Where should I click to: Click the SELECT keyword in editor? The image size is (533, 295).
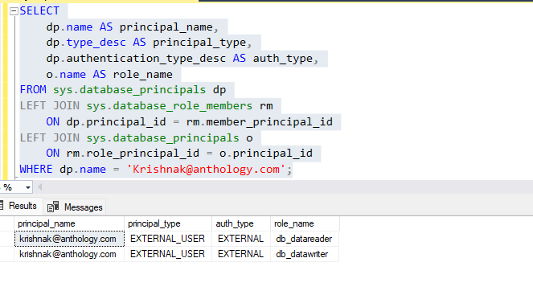(x=39, y=11)
